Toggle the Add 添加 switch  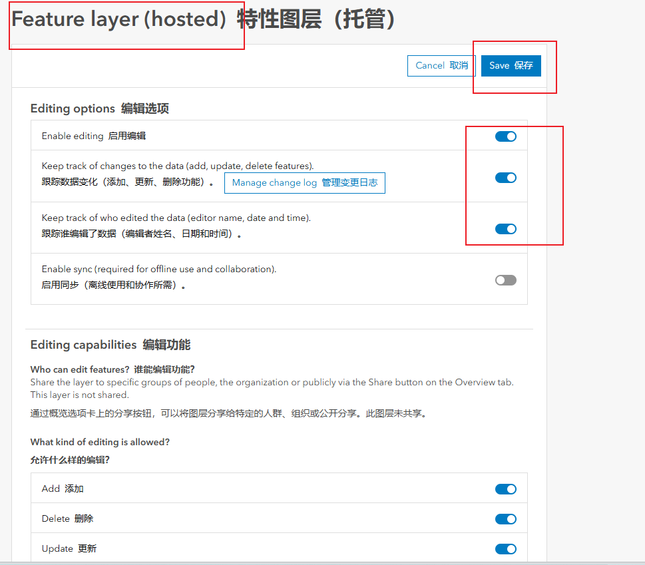(506, 489)
